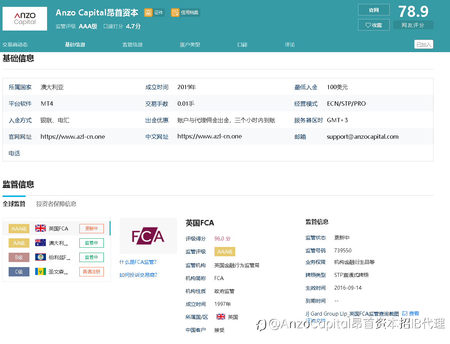Screen dimensions: 450x344
Task: Switch to 评论 tab
Action: [290, 45]
